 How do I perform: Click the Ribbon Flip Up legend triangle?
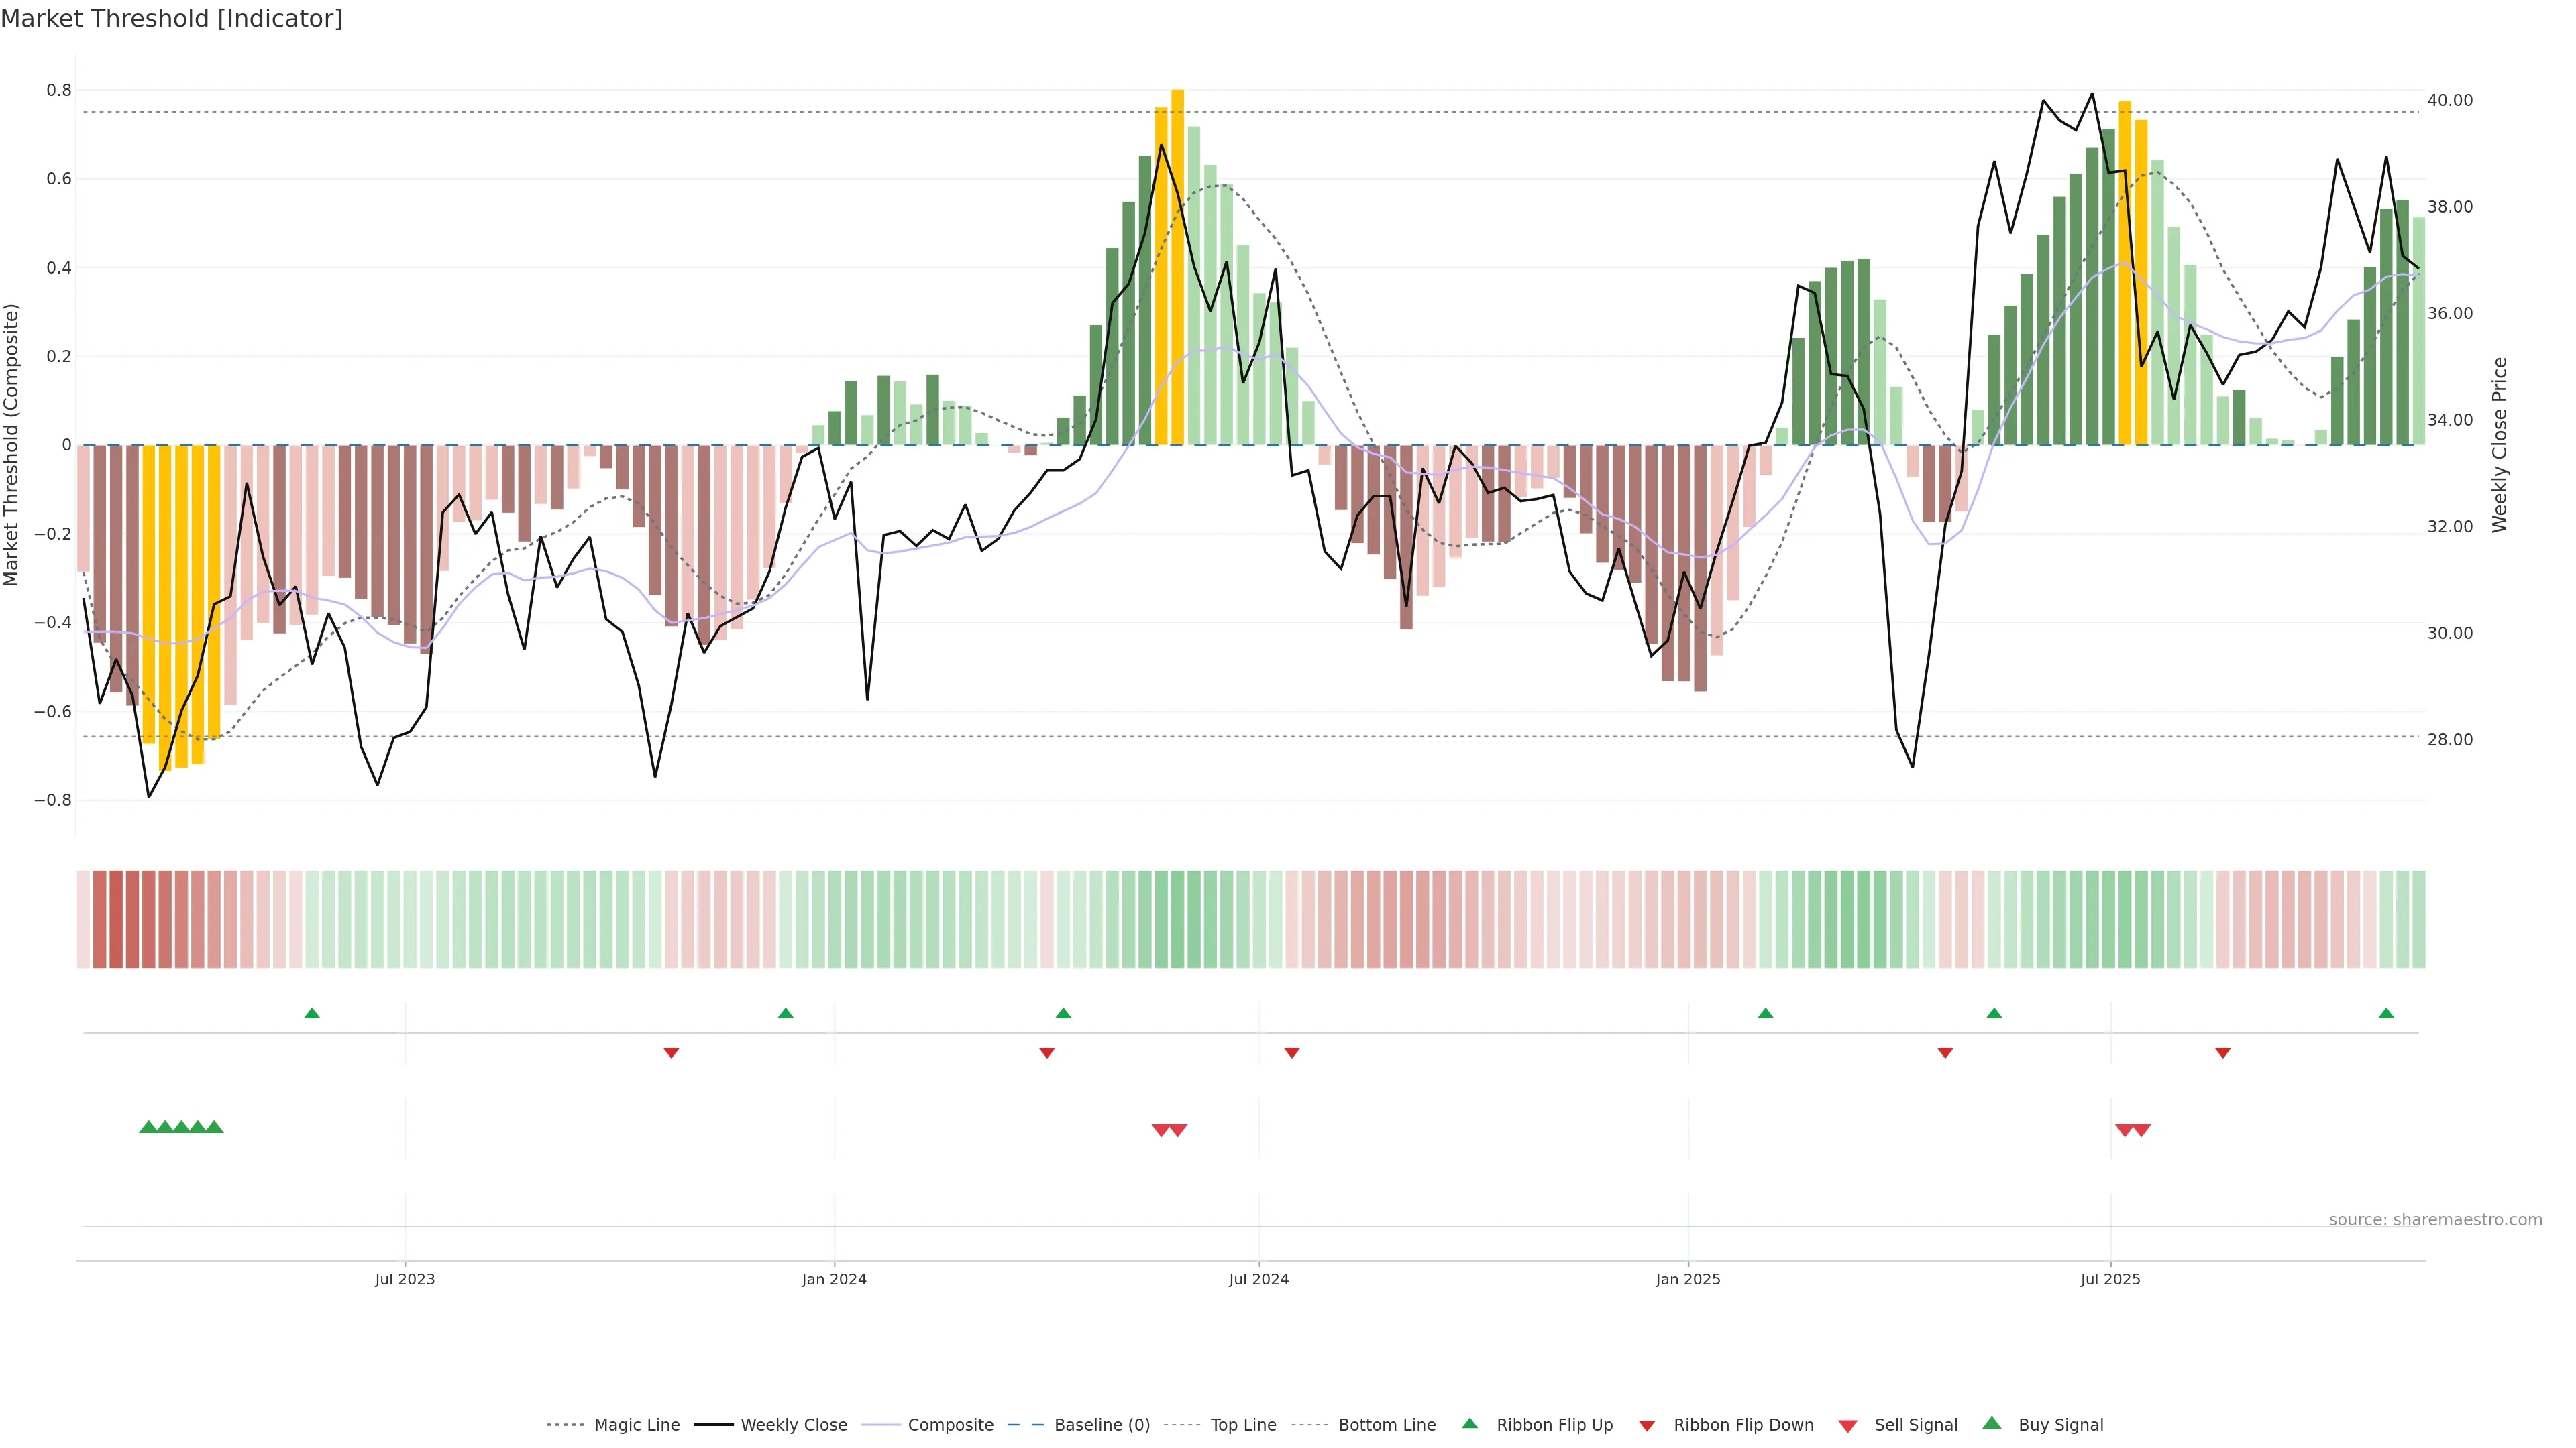click(x=1469, y=1423)
